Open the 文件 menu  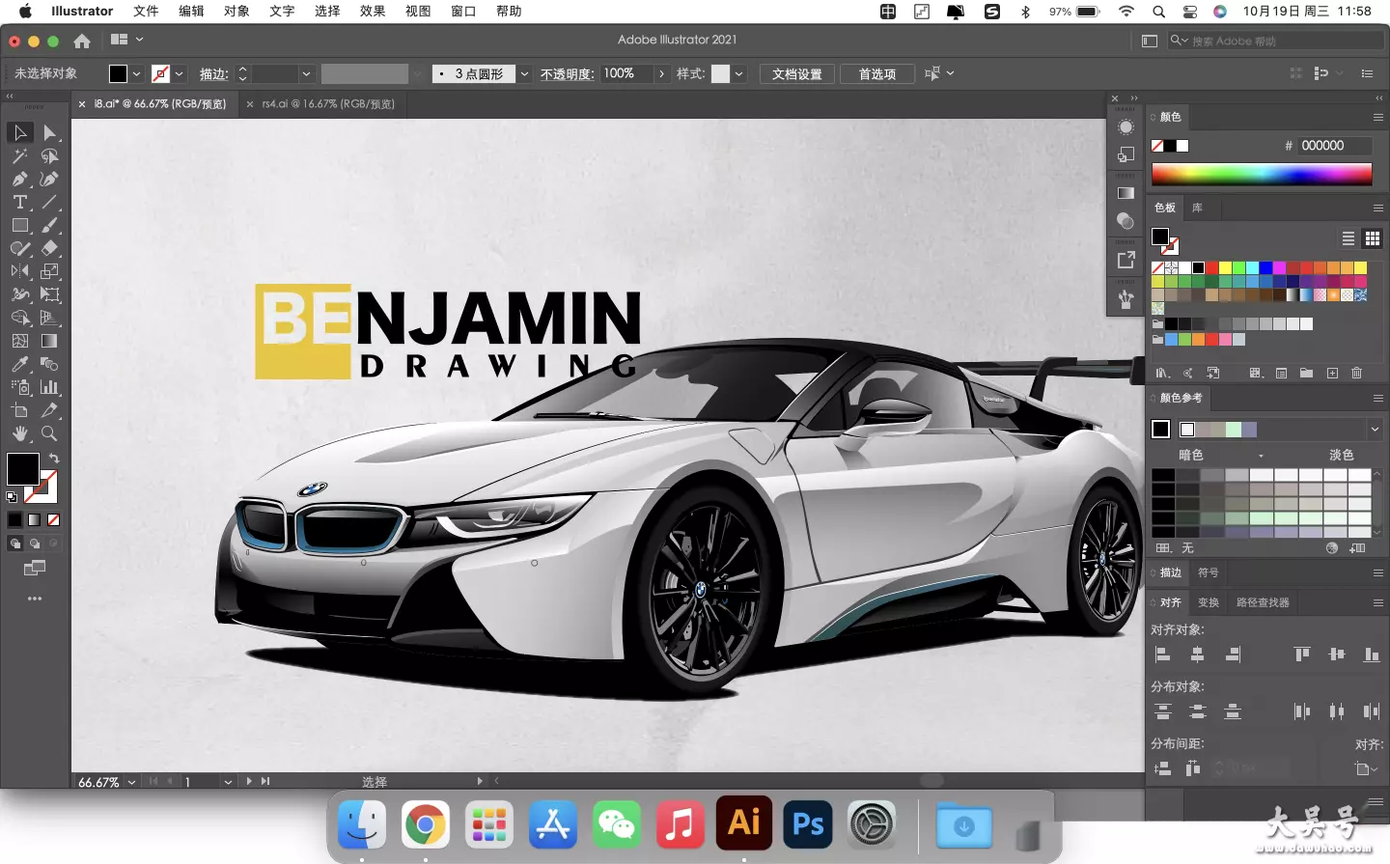coord(146,12)
